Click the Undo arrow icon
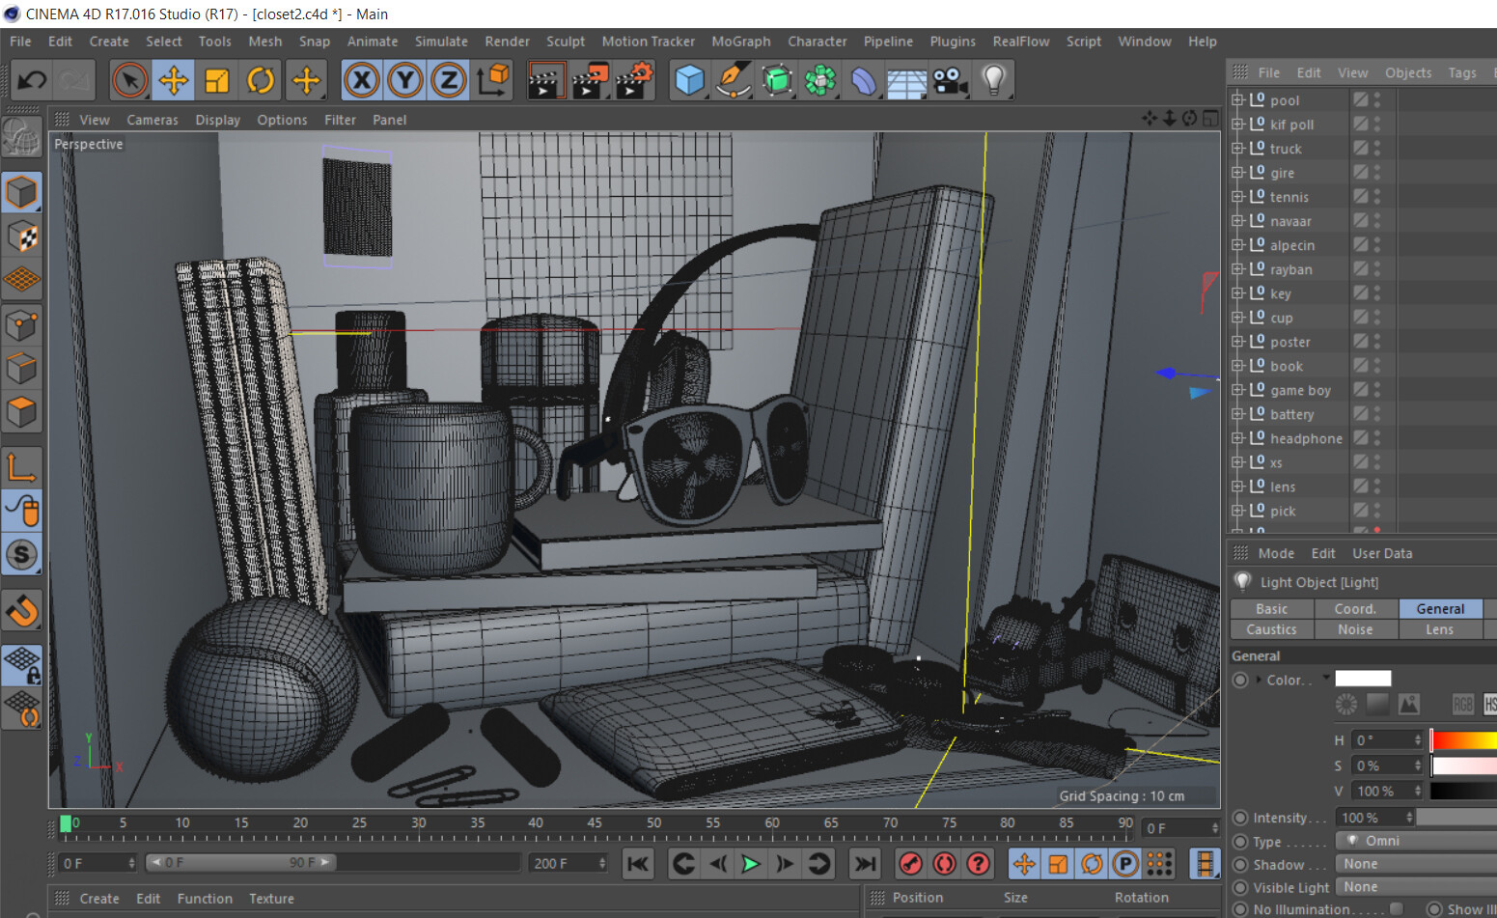This screenshot has width=1497, height=918. click(31, 80)
